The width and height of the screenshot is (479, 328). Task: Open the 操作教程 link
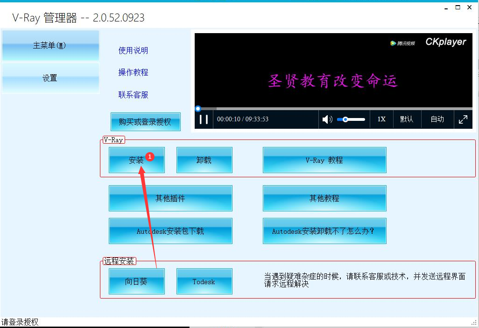133,72
